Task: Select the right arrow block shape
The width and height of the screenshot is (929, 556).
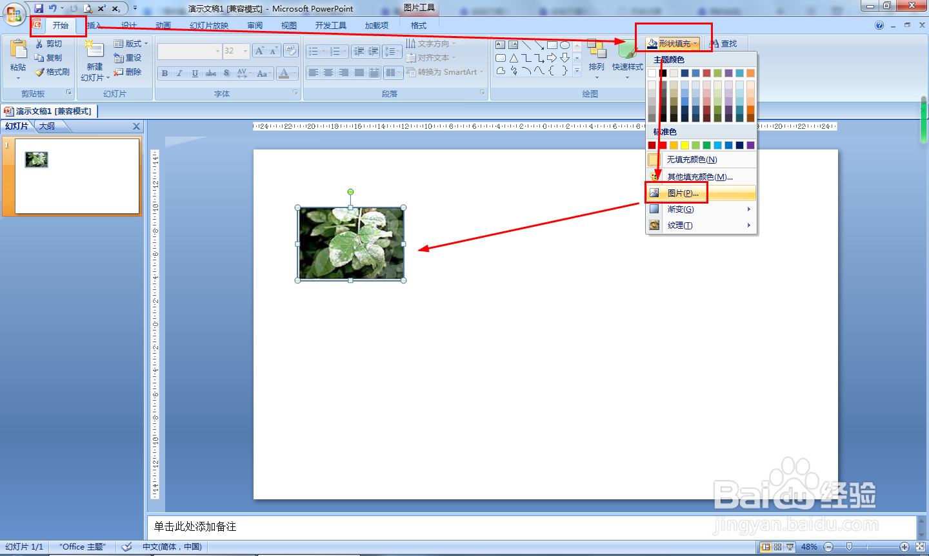Action: 552,58
